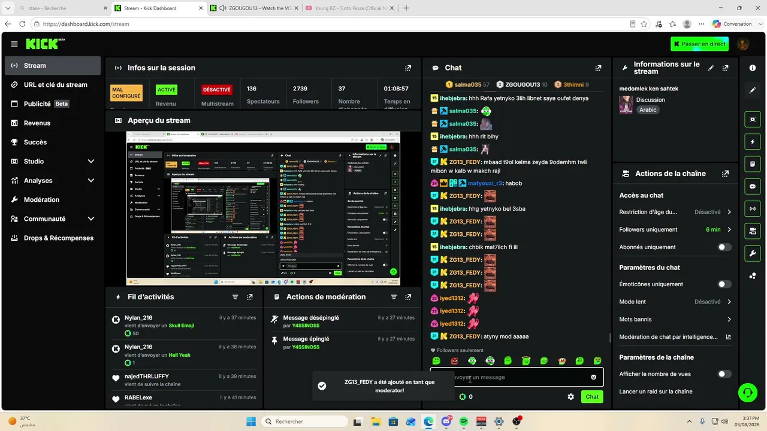Toggle the camera channel actions icon in right toolbar
The width and height of the screenshot is (767, 431).
[753, 230]
